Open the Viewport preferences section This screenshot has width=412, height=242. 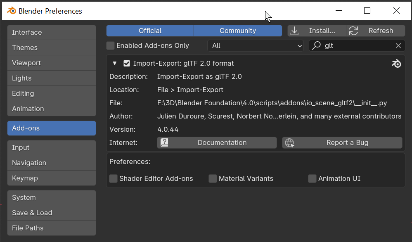coord(52,63)
